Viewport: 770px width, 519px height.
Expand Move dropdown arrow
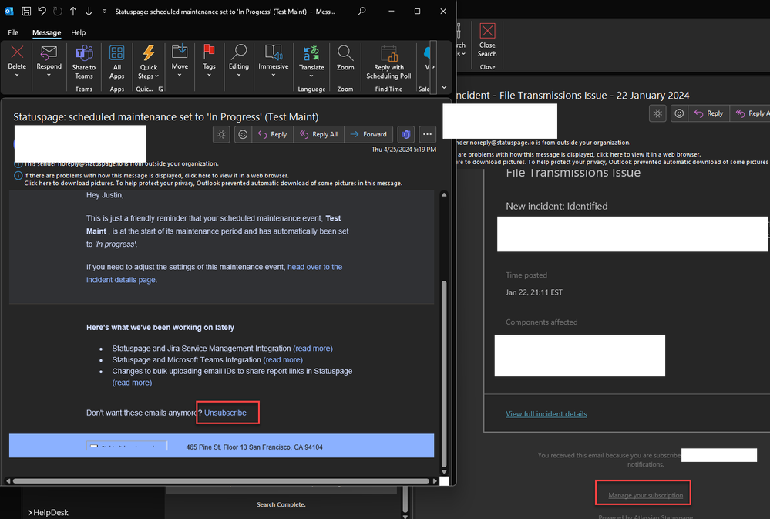click(x=180, y=75)
